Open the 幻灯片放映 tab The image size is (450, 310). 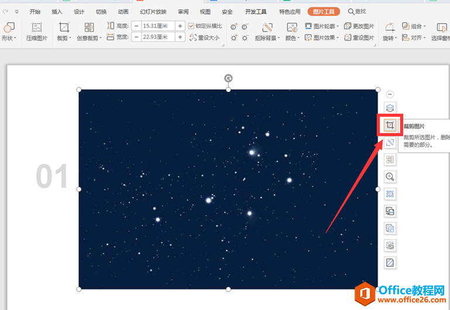[x=153, y=12]
